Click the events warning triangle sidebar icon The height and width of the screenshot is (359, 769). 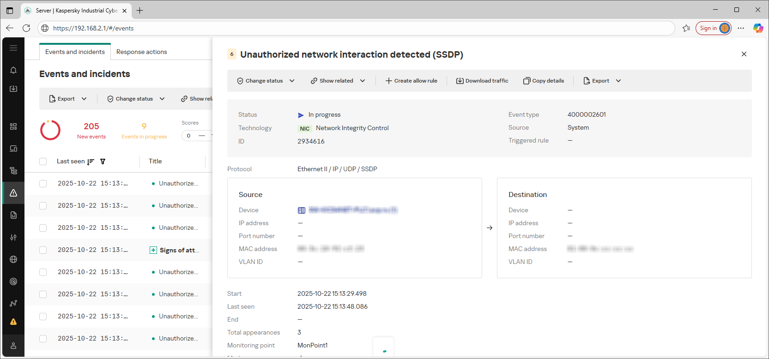point(13,193)
